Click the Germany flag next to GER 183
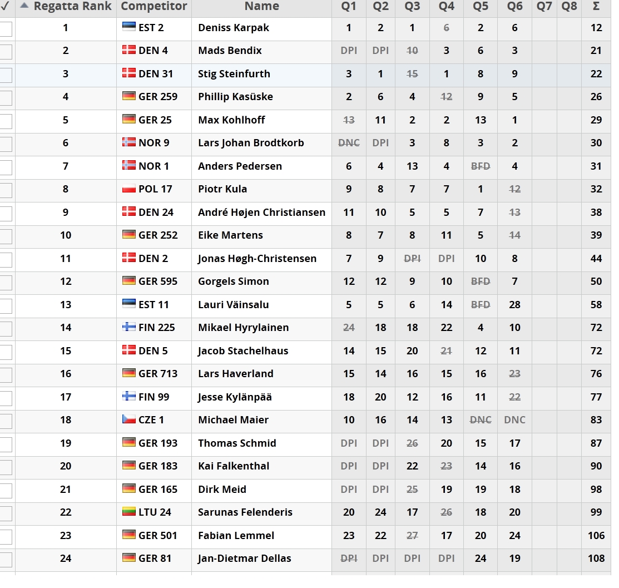The width and height of the screenshot is (619, 588). pos(128,465)
